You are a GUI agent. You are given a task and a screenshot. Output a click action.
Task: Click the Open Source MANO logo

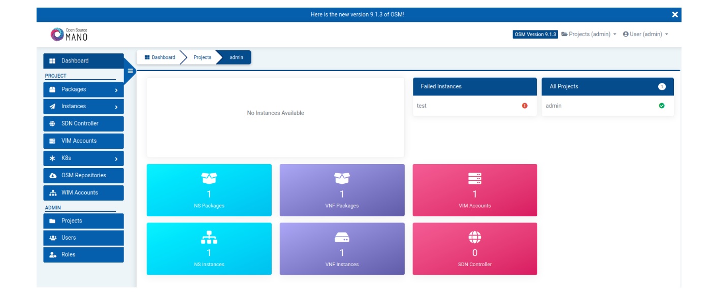point(69,35)
